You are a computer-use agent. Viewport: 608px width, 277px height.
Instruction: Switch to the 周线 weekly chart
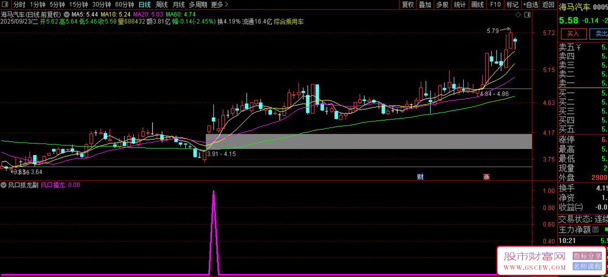[161, 4]
